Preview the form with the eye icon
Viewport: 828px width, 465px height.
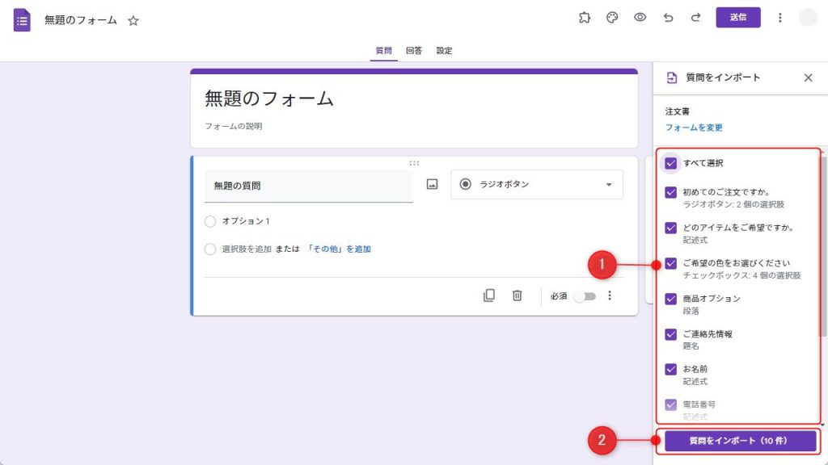point(640,18)
